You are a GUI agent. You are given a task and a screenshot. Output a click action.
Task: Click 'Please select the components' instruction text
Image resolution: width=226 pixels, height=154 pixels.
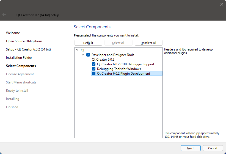(x=106, y=35)
